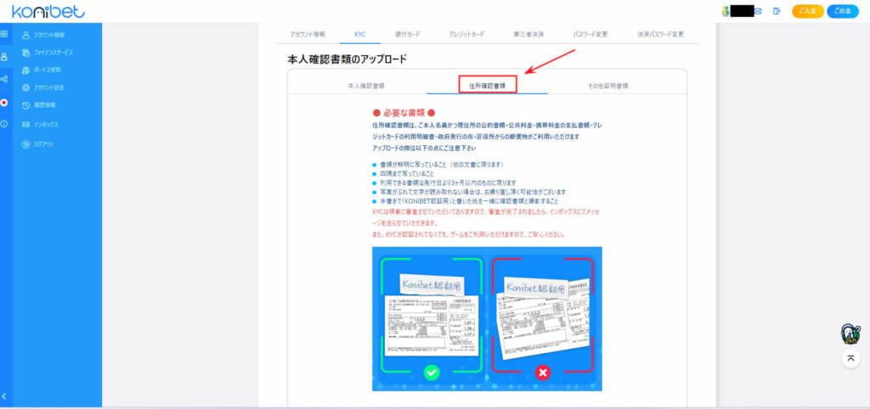Switch to the パスワード変更 tab
Image resolution: width=870 pixels, height=409 pixels.
point(591,34)
